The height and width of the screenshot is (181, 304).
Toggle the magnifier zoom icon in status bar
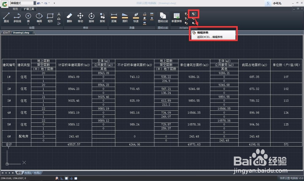click(x=57, y=178)
